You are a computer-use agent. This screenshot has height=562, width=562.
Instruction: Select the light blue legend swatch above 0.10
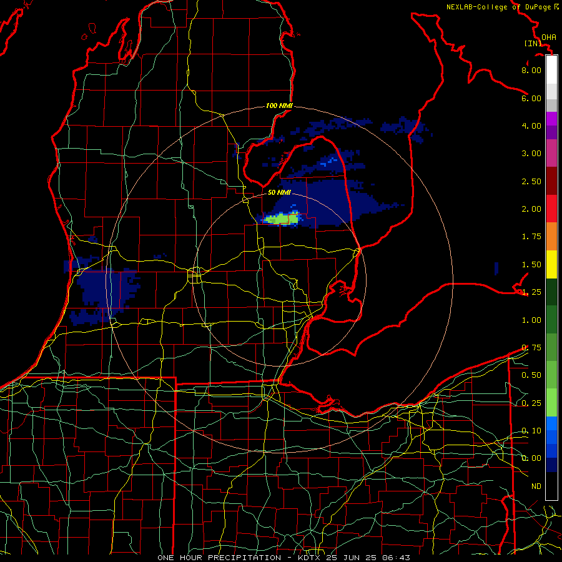click(x=551, y=423)
